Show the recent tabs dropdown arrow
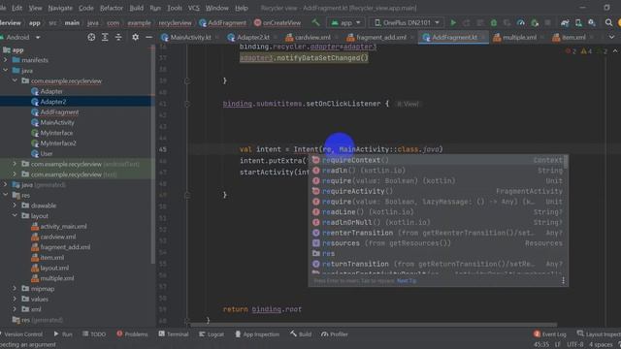The height and width of the screenshot is (349, 621). click(x=612, y=37)
